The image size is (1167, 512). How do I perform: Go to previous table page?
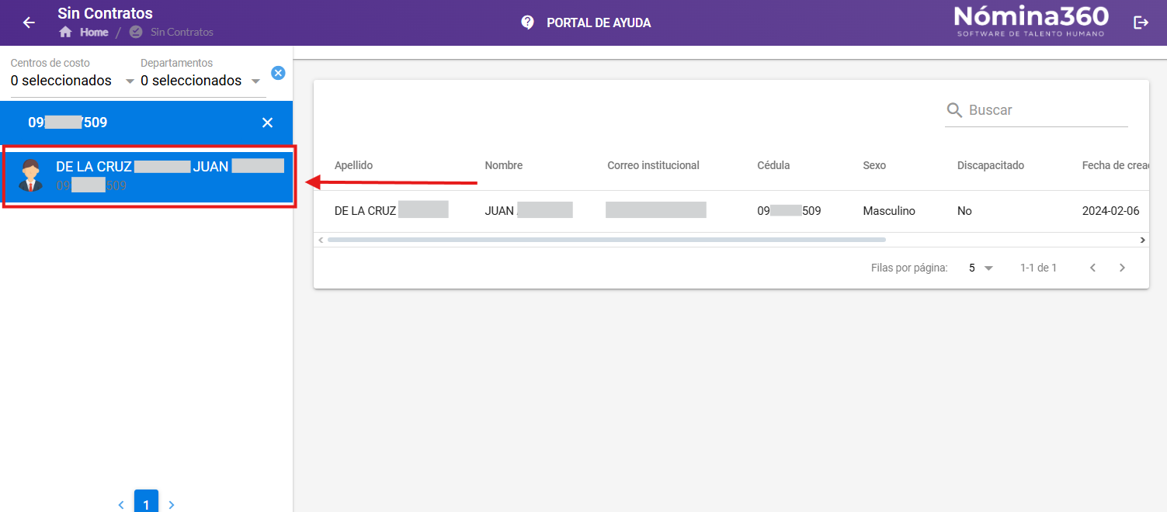(1092, 268)
